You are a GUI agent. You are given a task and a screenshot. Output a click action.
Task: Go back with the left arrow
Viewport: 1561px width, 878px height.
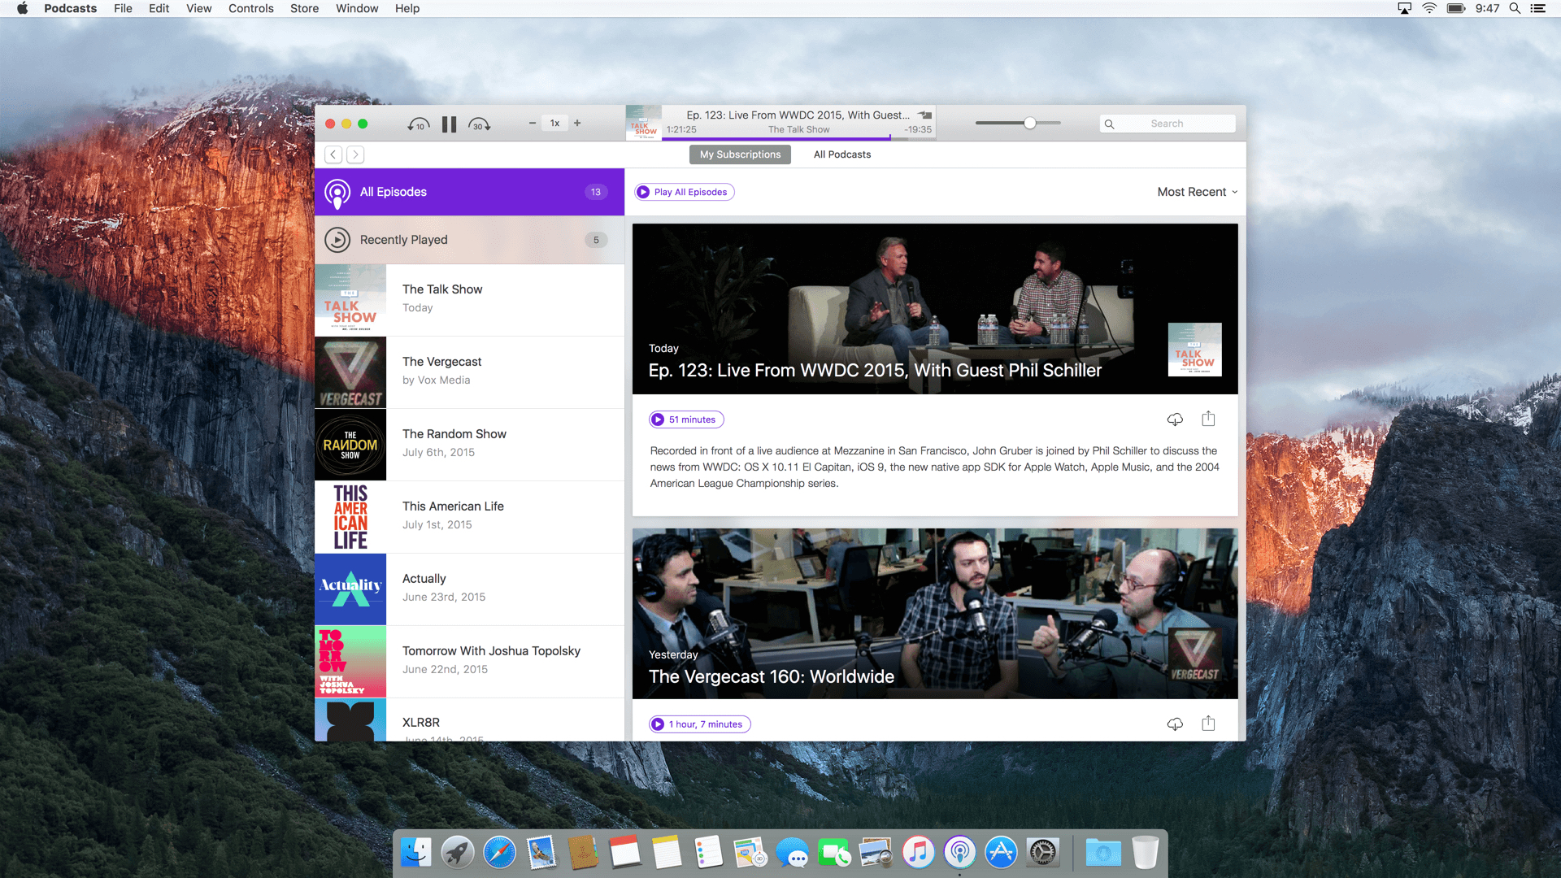click(333, 154)
